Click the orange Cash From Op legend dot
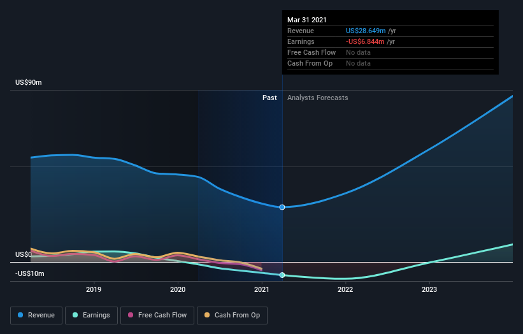This screenshot has width=523, height=334. (207, 315)
